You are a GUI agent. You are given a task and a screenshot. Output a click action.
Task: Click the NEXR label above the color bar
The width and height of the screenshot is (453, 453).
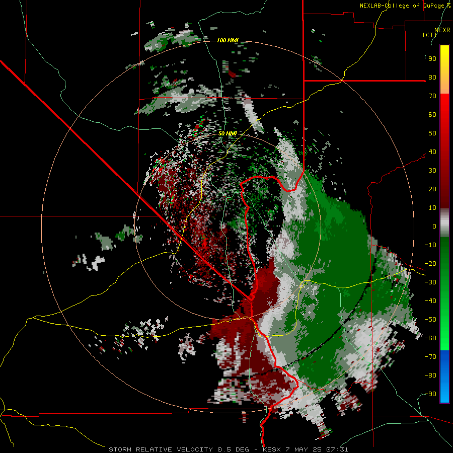[x=442, y=30]
